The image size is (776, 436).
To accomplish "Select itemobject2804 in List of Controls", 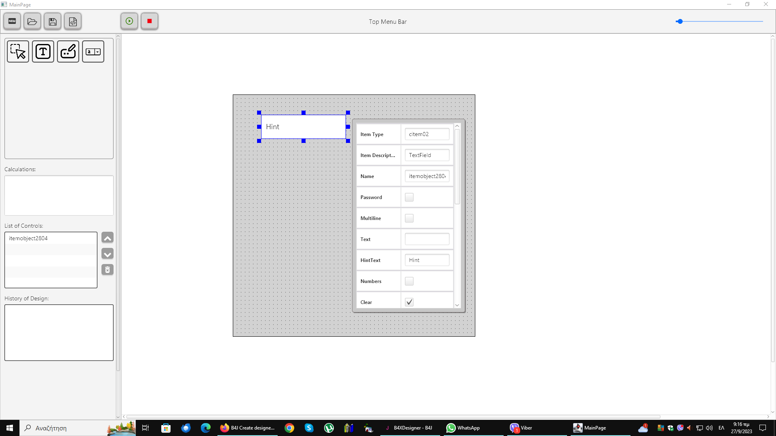I will tap(28, 238).
